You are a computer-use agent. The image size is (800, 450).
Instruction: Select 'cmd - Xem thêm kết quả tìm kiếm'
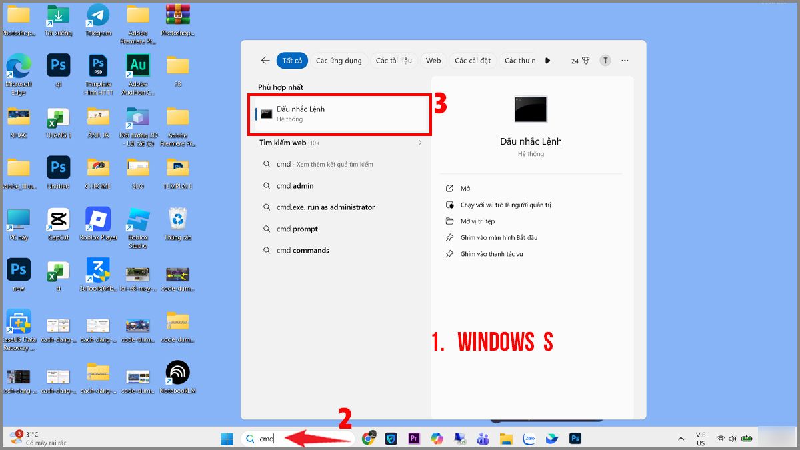pyautogui.click(x=341, y=164)
